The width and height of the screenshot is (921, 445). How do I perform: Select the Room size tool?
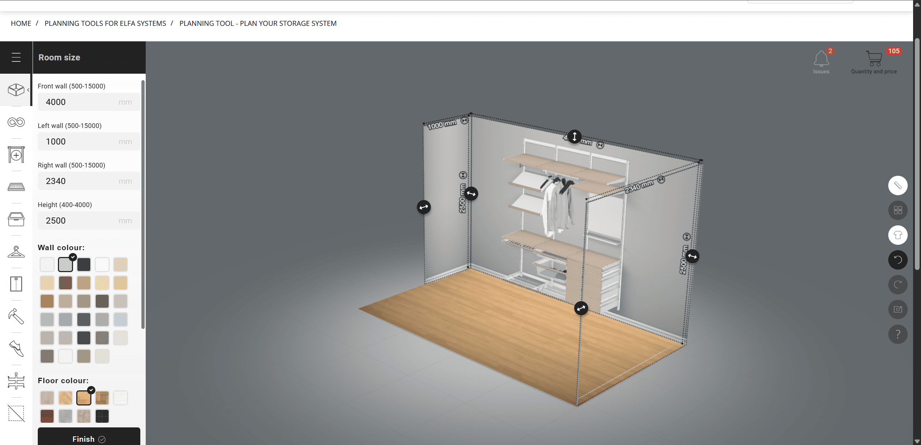pos(16,90)
